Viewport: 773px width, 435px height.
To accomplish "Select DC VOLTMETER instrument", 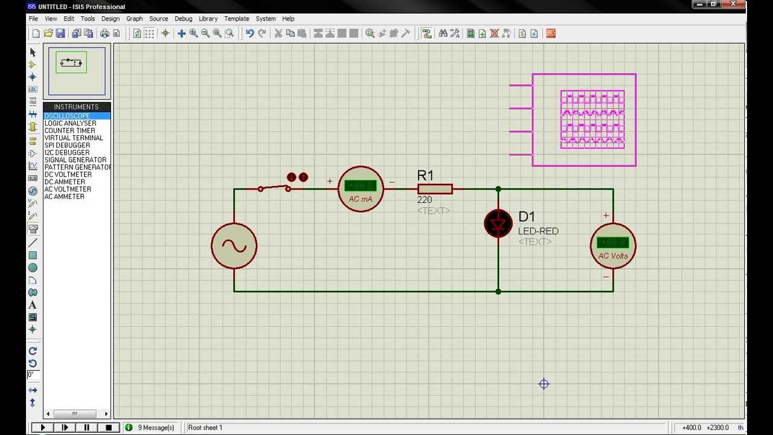I will pos(77,175).
